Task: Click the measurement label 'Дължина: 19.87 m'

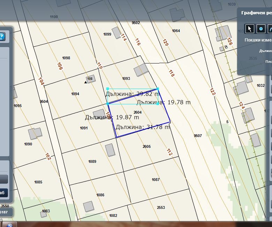Action: pos(112,118)
